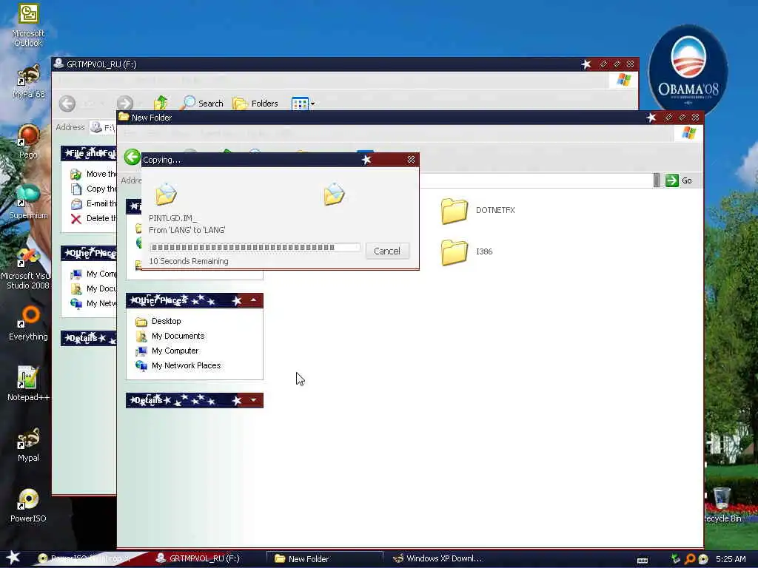This screenshot has height=568, width=758.
Task: Open the Pego desktop icon
Action: (x=28, y=141)
